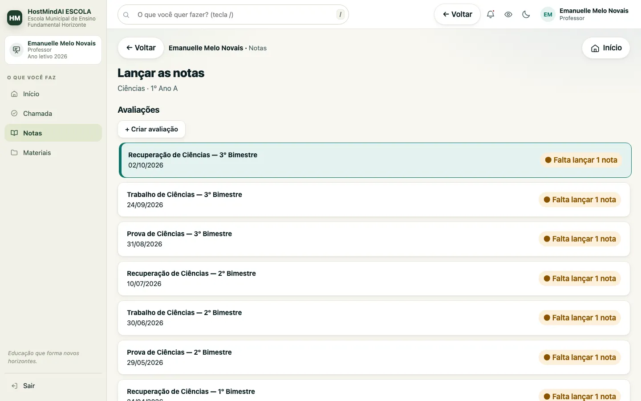
Task: Switch to dark mode moon icon
Action: point(526,14)
